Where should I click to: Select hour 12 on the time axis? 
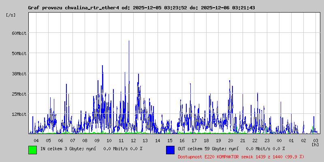[x=133, y=140]
